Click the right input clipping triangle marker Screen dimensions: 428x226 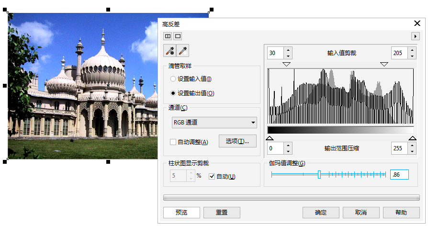pyautogui.click(x=384, y=64)
